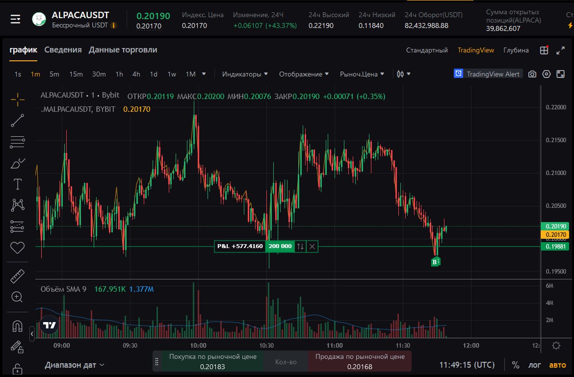This screenshot has width=574, height=377.
Task: Select the 1h timeframe
Action: coord(119,74)
